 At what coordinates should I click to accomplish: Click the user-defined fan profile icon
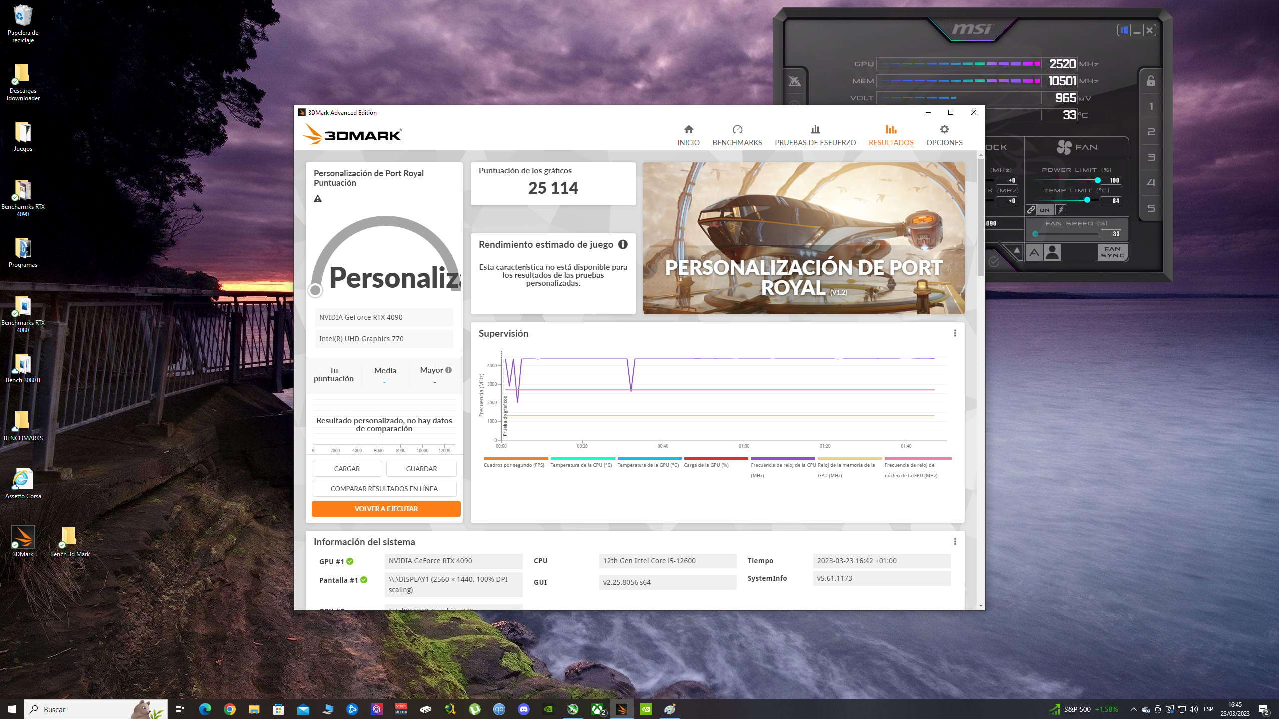coord(1052,252)
